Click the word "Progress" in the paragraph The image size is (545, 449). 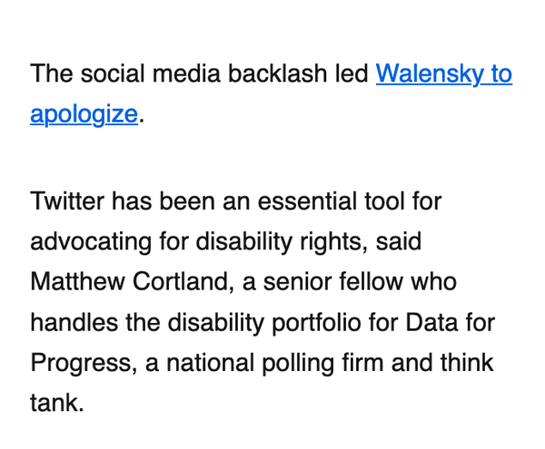click(x=76, y=363)
